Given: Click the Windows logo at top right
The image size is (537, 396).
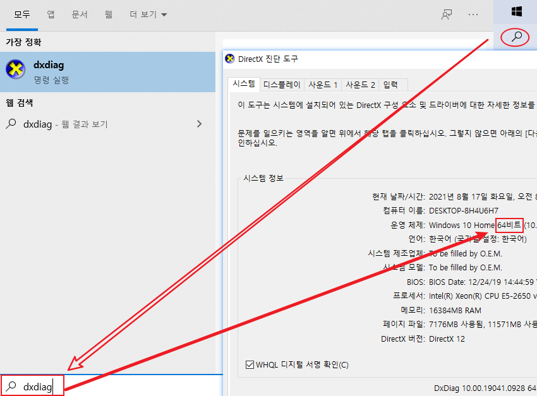Looking at the screenshot, I should (x=515, y=11).
